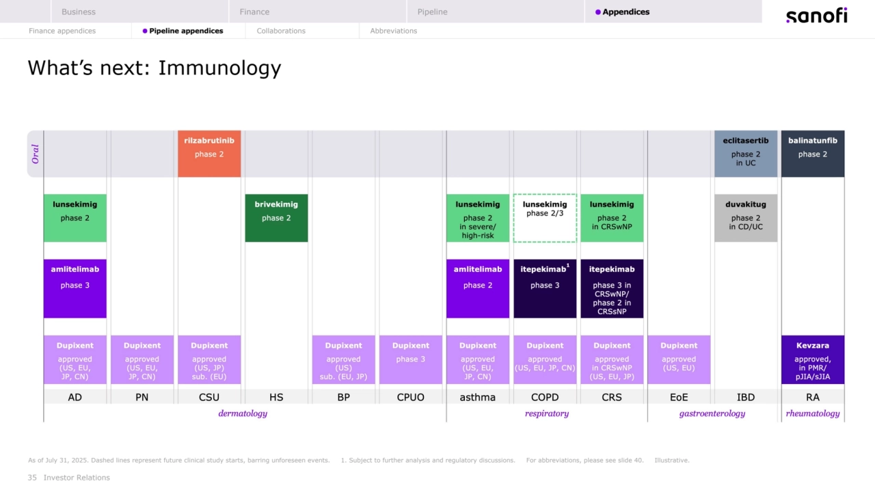Select the balinatunfib phase 2 box
This screenshot has width=875, height=492.
pos(813,154)
